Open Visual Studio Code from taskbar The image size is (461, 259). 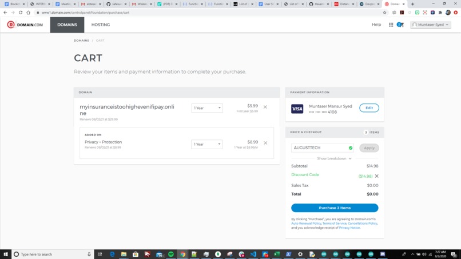coord(253,254)
